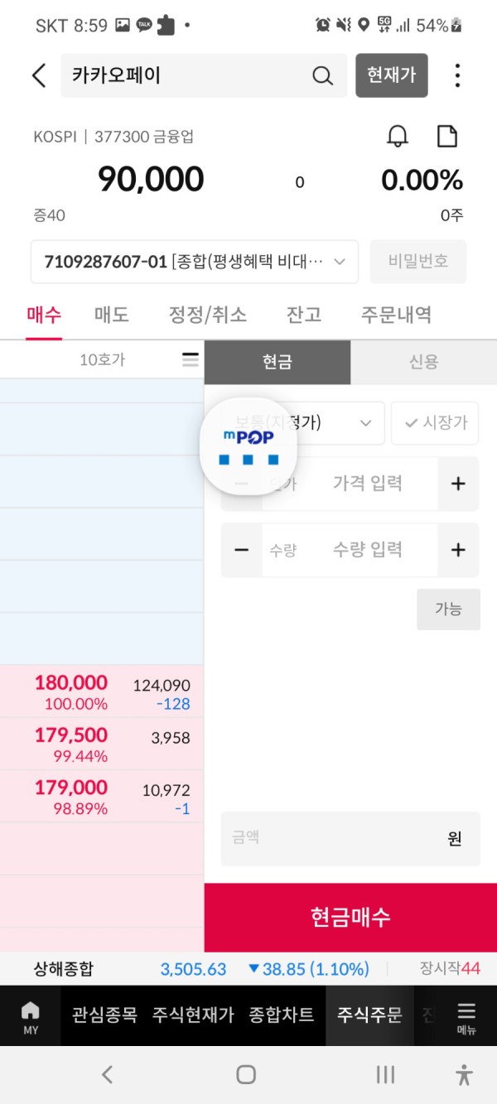Tap the price alert bell icon
The width and height of the screenshot is (497, 1104).
click(x=398, y=137)
